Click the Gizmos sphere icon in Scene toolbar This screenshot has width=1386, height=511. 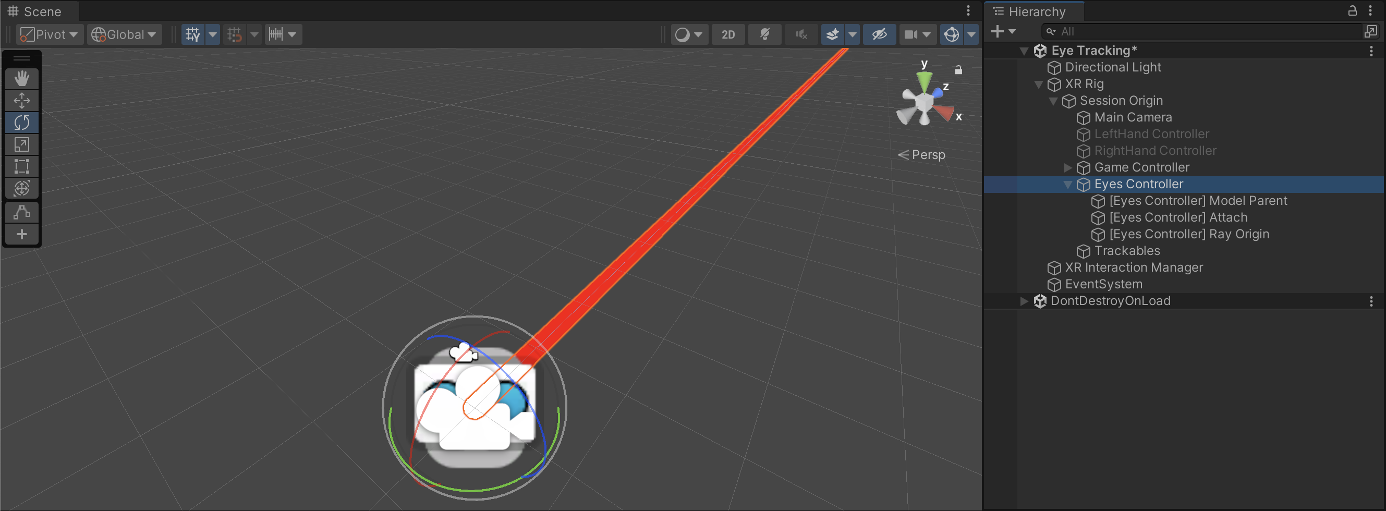tap(951, 34)
